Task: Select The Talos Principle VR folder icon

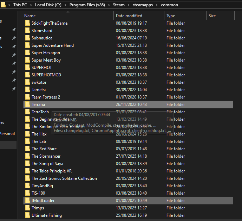Action: [27, 171]
